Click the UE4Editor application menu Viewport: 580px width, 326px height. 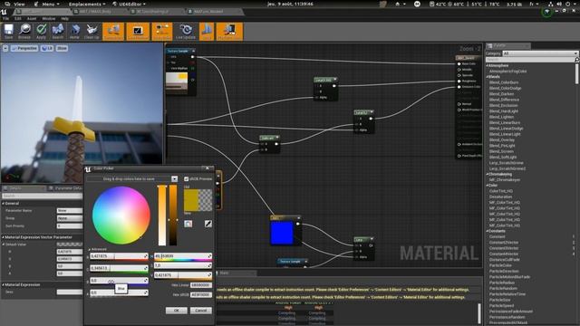(x=129, y=4)
